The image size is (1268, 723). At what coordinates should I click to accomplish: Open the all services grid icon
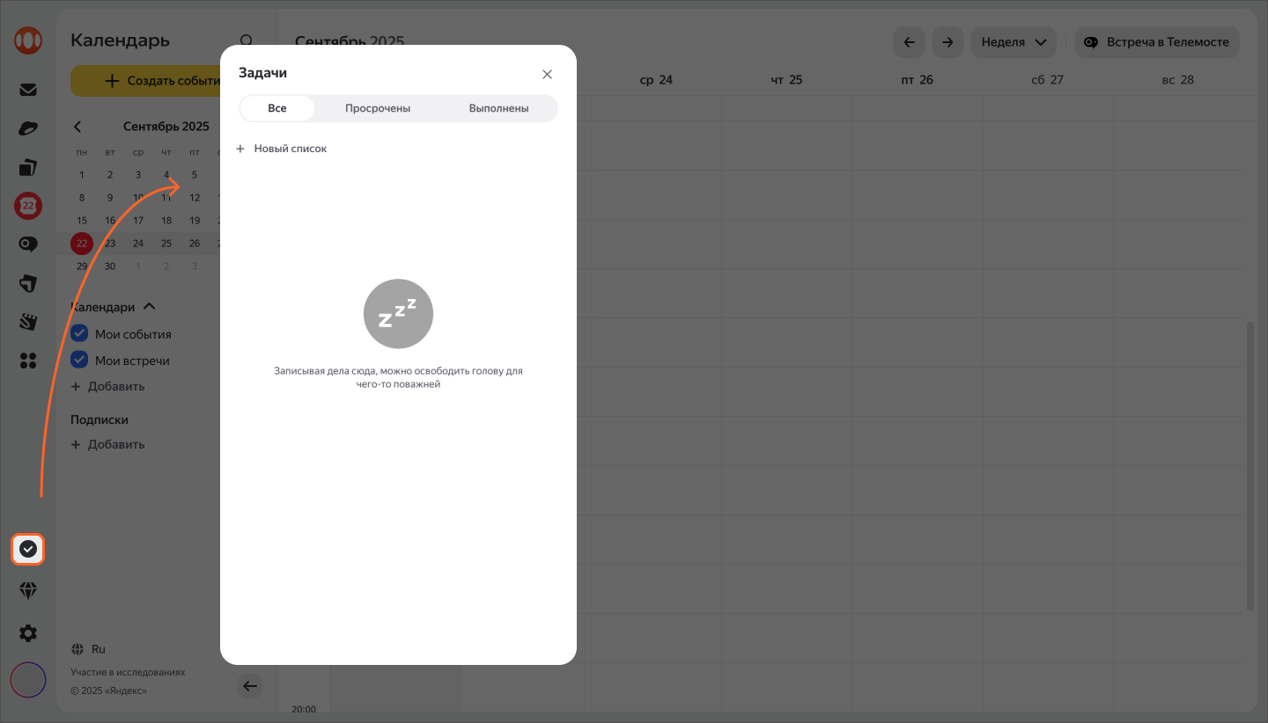pyautogui.click(x=28, y=361)
